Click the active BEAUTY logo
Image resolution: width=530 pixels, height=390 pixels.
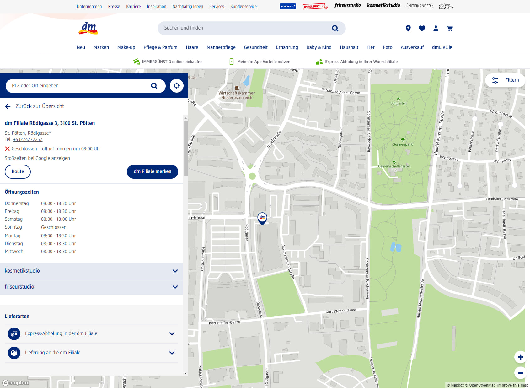[x=446, y=6]
